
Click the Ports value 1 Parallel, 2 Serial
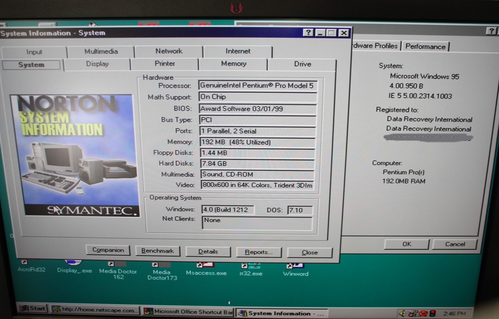[257, 131]
